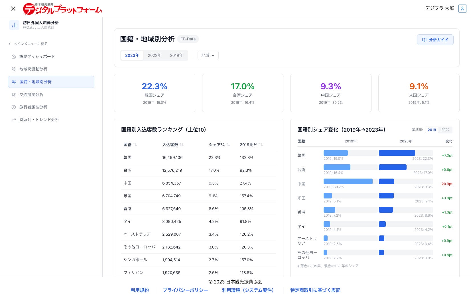This screenshot has width=471, height=294.
Task: Click the X close icon at top left
Action: pos(13,9)
